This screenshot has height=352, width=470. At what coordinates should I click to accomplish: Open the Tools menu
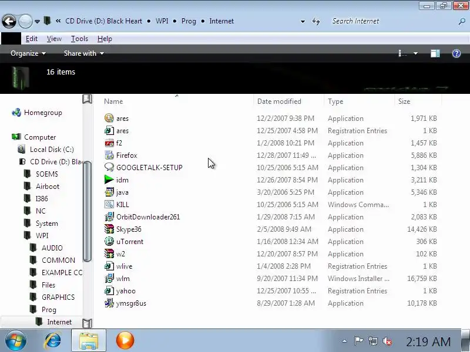point(79,39)
